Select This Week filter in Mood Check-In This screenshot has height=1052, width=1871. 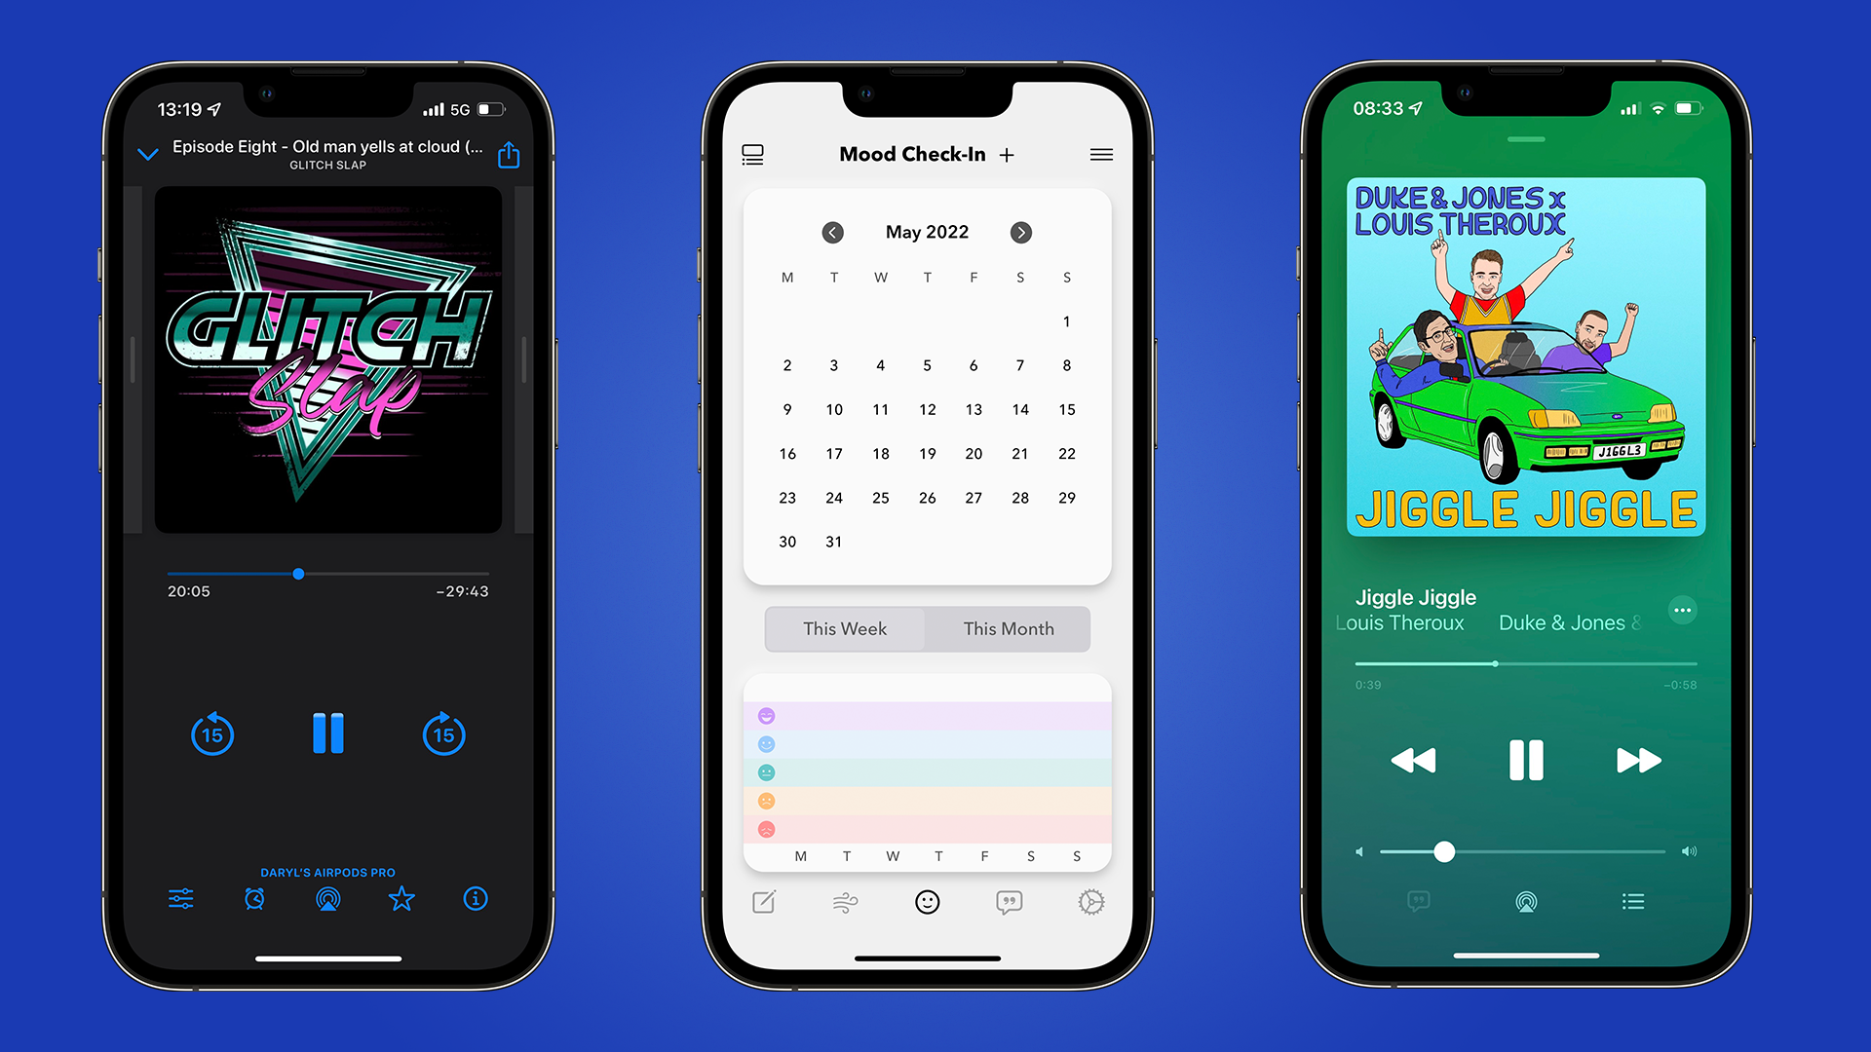click(844, 628)
